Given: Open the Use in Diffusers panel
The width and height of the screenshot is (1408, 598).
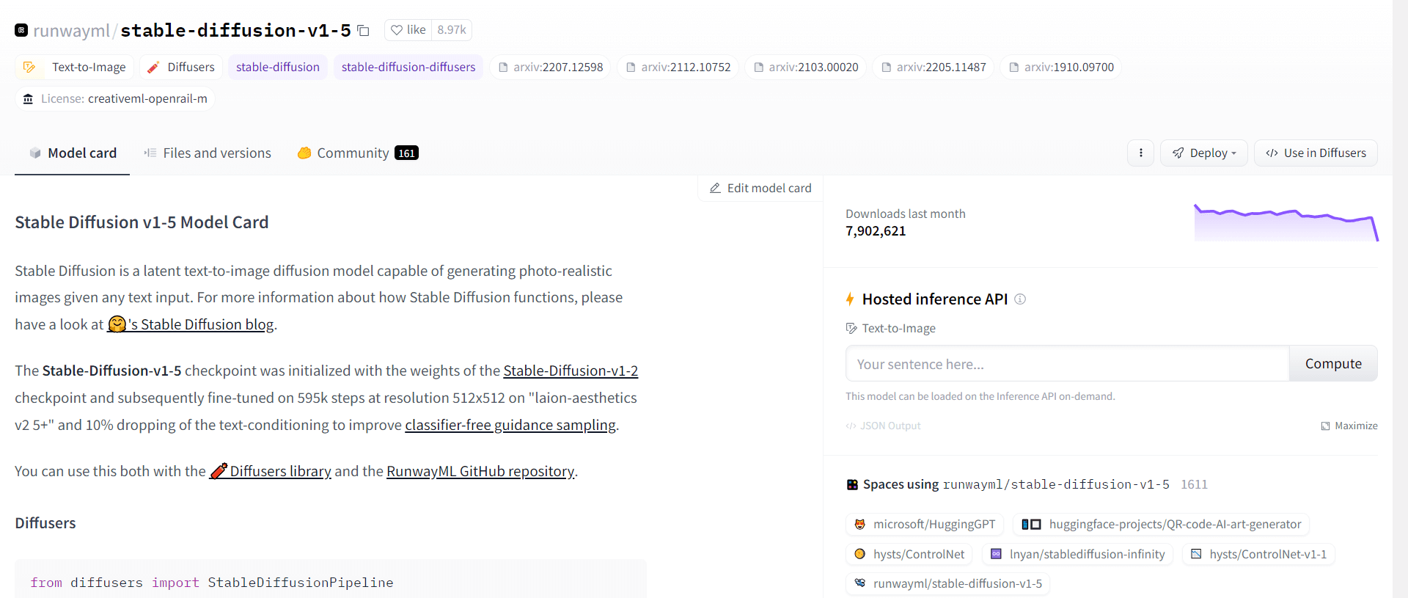Looking at the screenshot, I should [1316, 153].
